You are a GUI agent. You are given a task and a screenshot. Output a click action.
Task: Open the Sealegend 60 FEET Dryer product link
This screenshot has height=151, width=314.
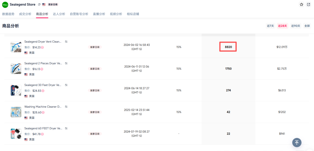click(x=43, y=128)
